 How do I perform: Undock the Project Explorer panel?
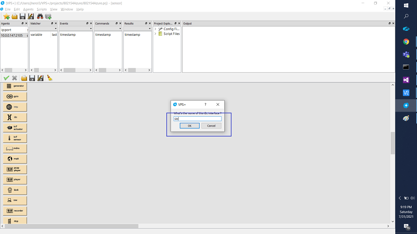pyautogui.click(x=175, y=24)
